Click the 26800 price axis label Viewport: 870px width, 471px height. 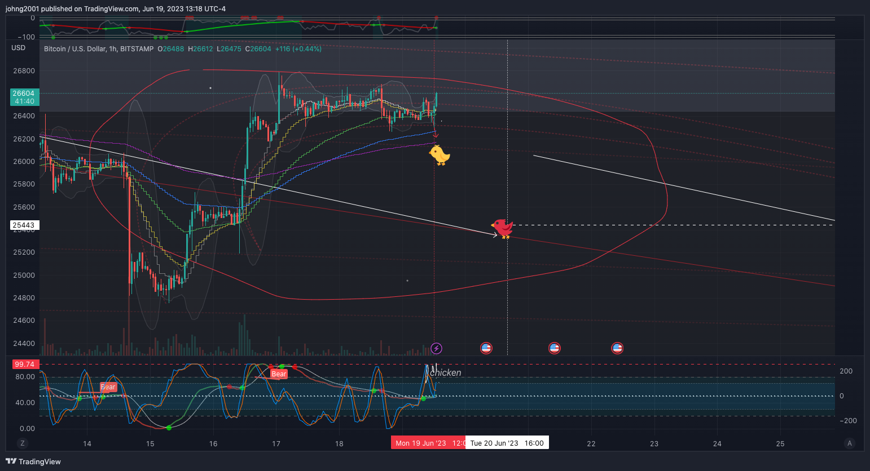(x=24, y=71)
